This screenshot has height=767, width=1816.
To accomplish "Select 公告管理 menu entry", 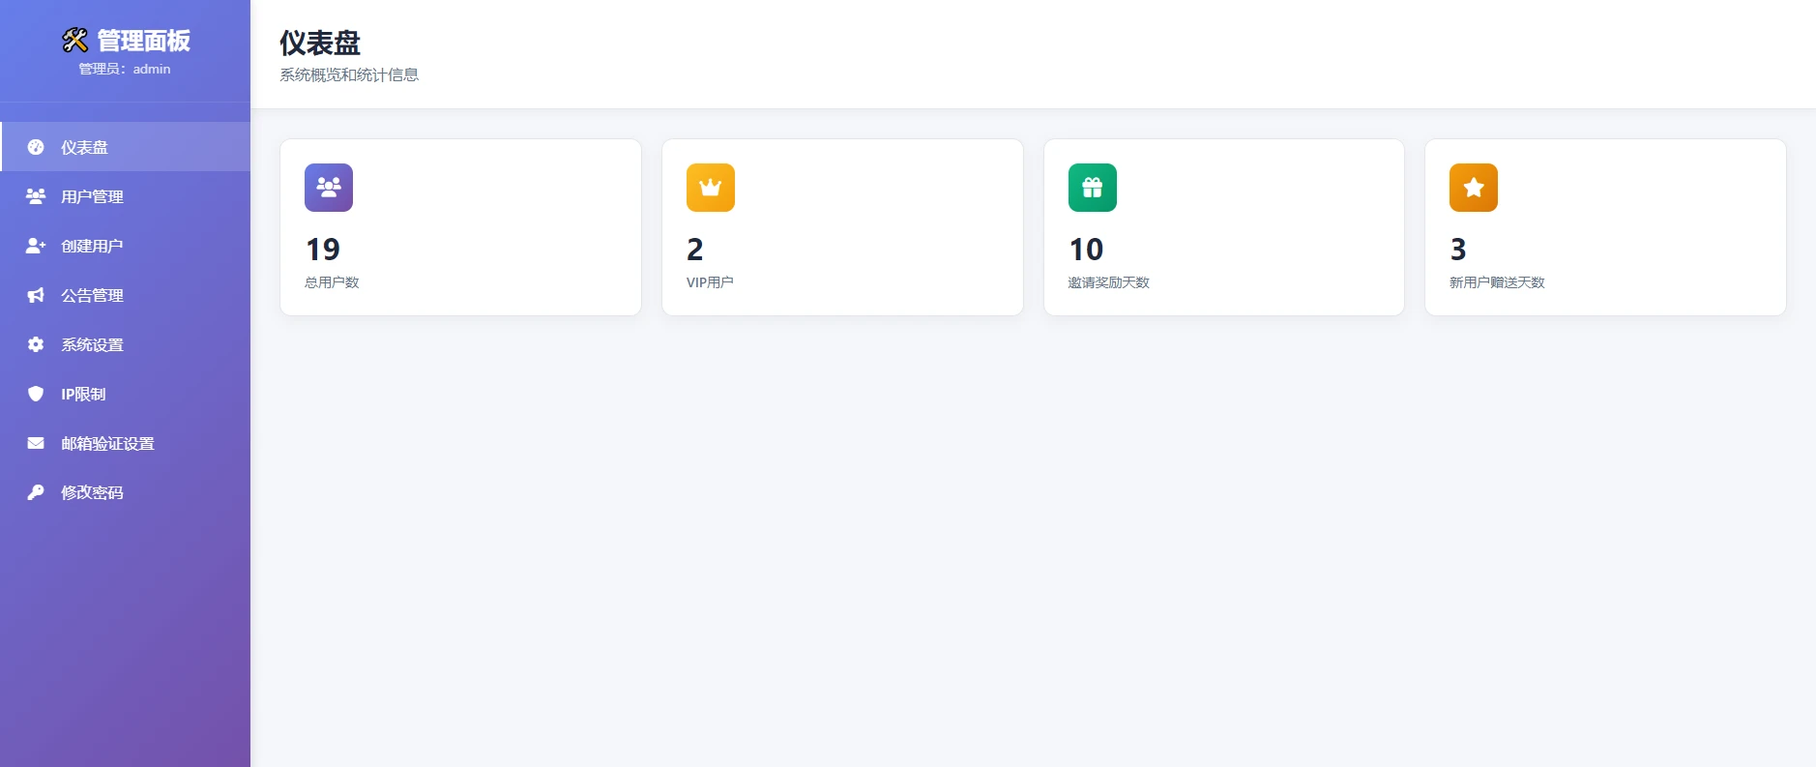I will pyautogui.click(x=93, y=295).
